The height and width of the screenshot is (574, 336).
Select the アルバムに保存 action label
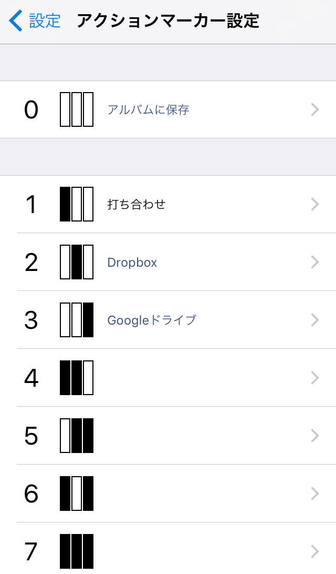tap(148, 110)
